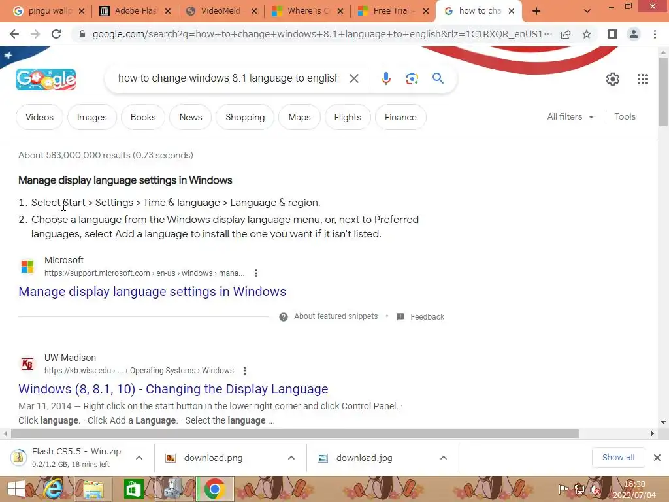Clear the search box text
Viewport: 669px width, 502px height.
pos(353,78)
